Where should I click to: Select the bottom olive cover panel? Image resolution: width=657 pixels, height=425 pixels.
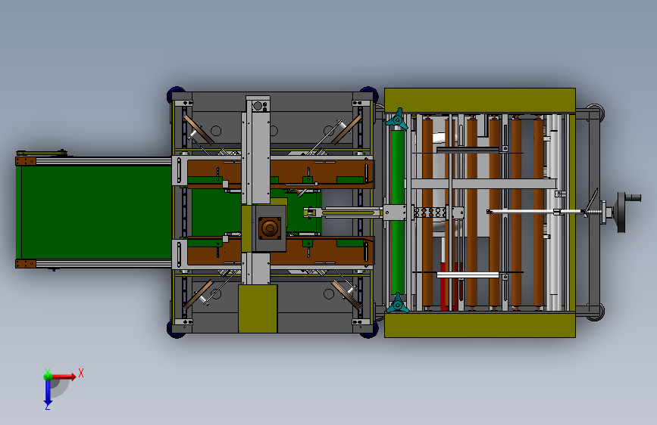click(480, 325)
